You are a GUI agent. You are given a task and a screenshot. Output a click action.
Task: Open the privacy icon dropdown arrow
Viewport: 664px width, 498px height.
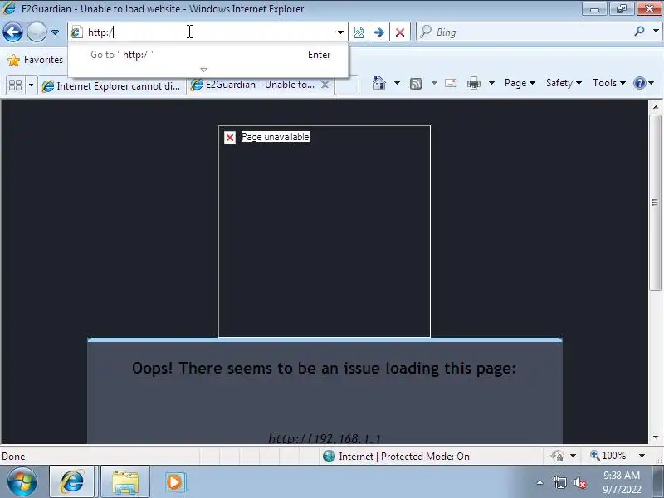pyautogui.click(x=573, y=456)
